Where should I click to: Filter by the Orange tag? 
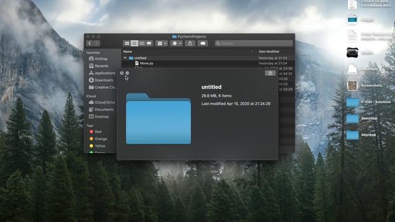(98, 139)
